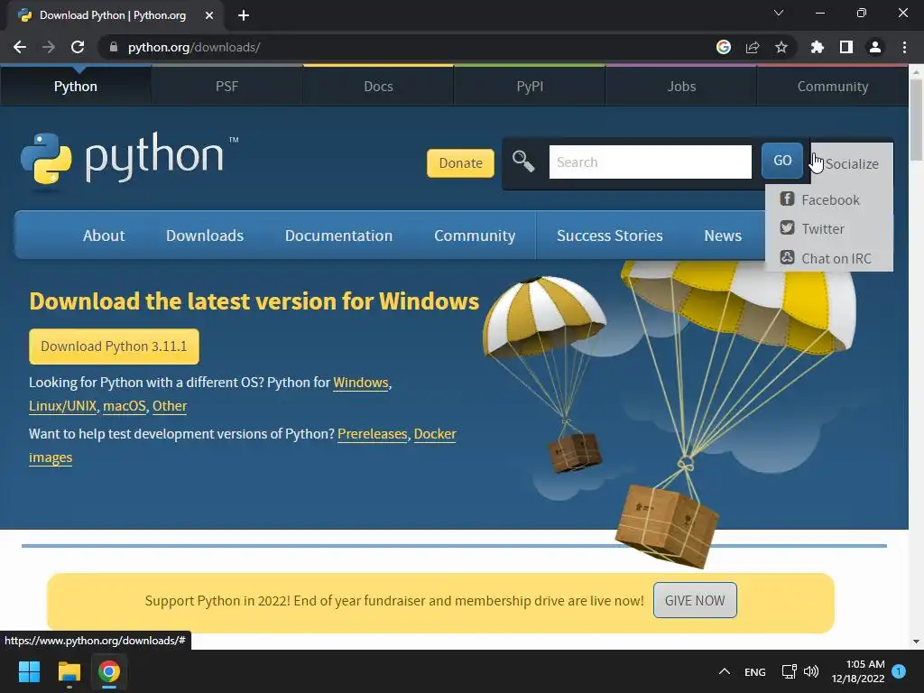
Task: Open the Other platforms link
Action: (170, 406)
